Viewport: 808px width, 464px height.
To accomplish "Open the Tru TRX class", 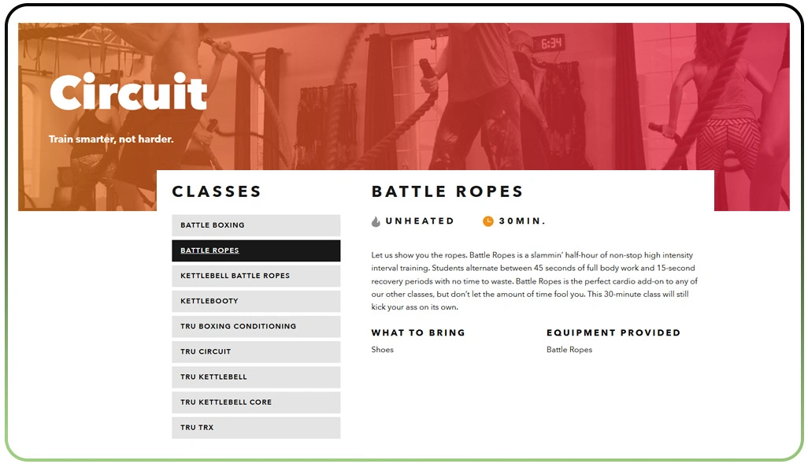I will pyautogui.click(x=256, y=428).
